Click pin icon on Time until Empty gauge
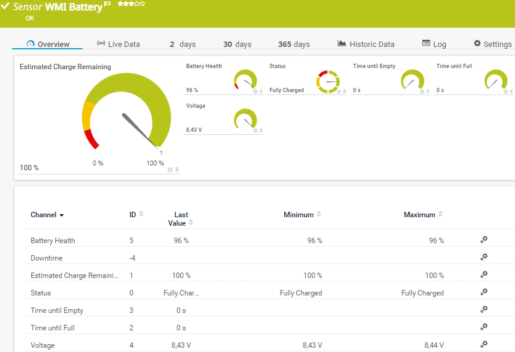 (428, 91)
